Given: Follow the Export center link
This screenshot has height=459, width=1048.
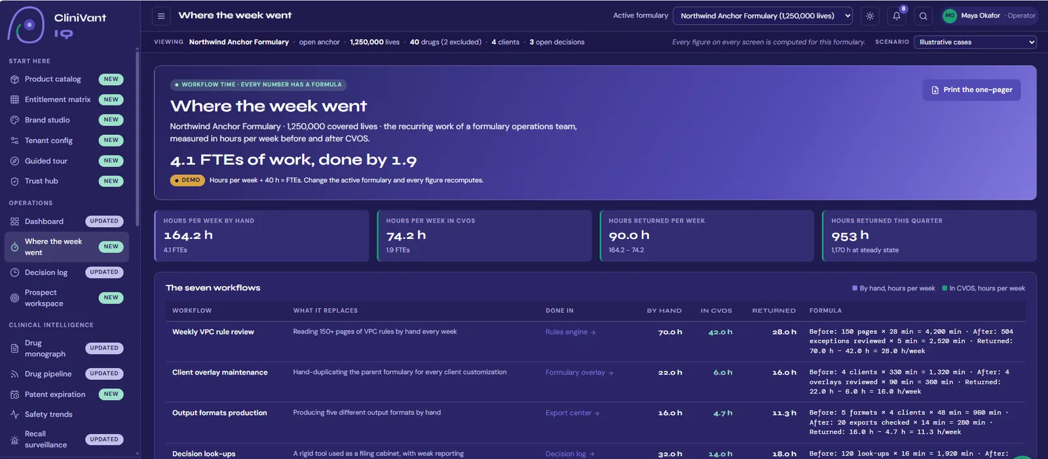Looking at the screenshot, I should [x=572, y=413].
